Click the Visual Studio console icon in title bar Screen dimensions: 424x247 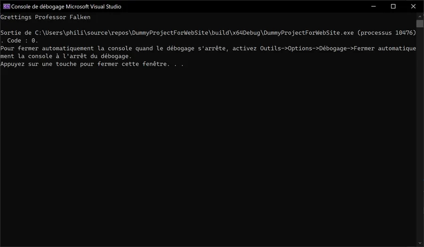click(7, 6)
